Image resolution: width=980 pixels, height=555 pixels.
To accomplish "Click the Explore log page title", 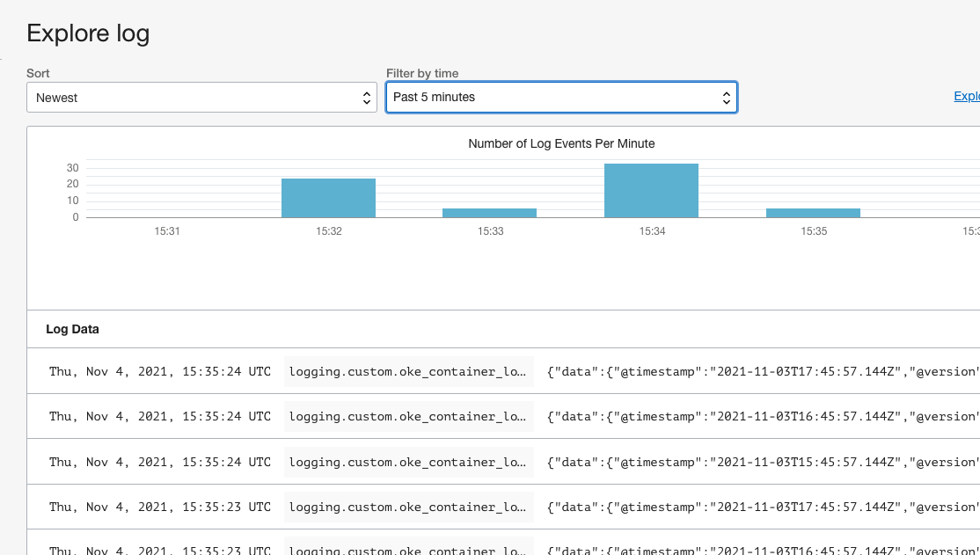I will point(88,33).
